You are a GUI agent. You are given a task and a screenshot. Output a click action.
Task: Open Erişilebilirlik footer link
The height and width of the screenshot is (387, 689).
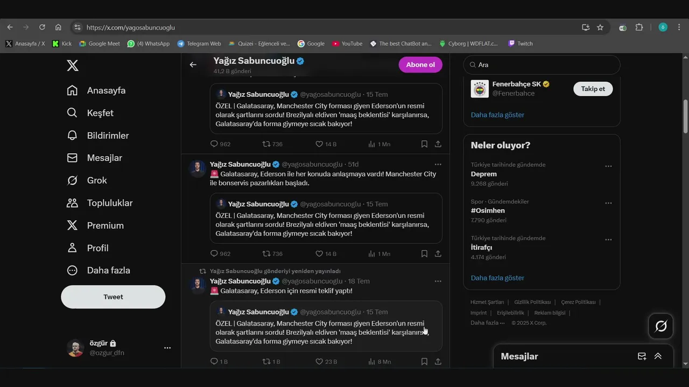[x=510, y=313]
